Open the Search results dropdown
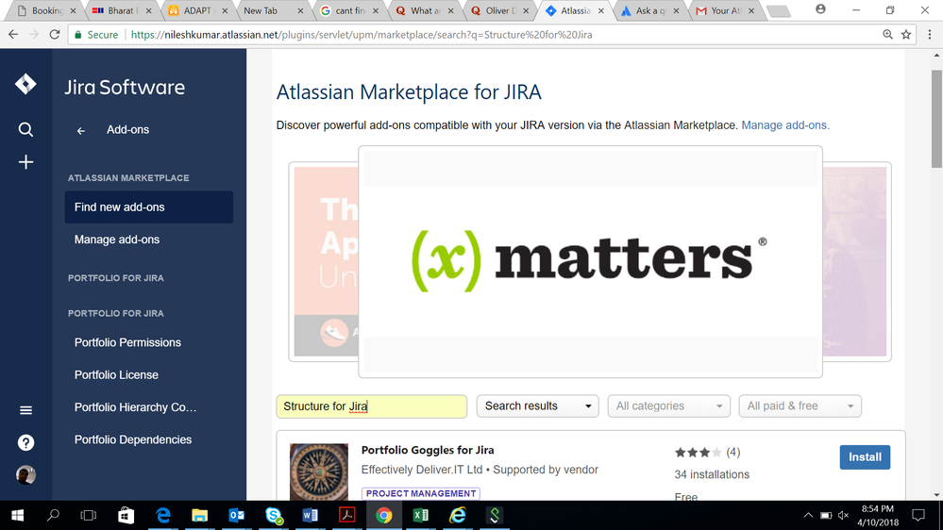The height and width of the screenshot is (530, 943). pos(538,406)
